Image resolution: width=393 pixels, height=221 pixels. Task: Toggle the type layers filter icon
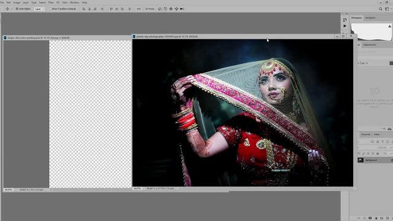pos(383,142)
